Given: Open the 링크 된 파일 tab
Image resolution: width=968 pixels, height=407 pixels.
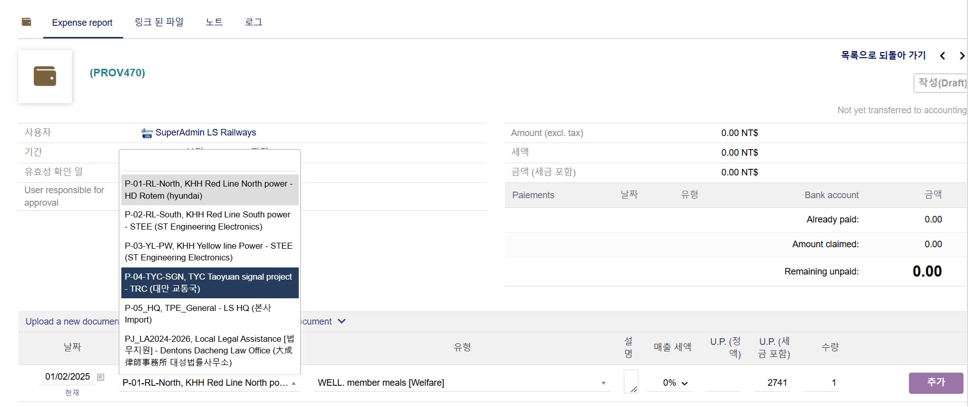Looking at the screenshot, I should [x=159, y=22].
